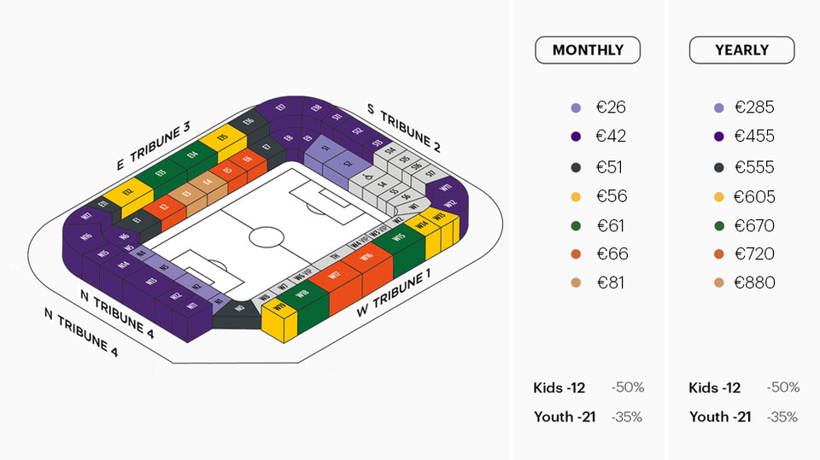Click the light purple €26 monthly swatch
Viewport: 820px width, 460px height.
point(577,108)
